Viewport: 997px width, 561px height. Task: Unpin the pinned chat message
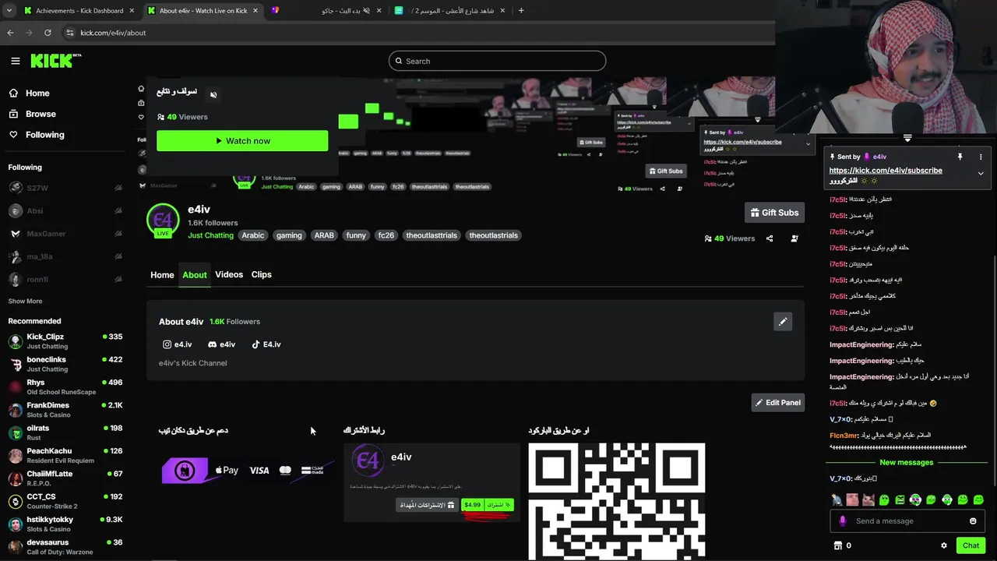pyautogui.click(x=960, y=157)
